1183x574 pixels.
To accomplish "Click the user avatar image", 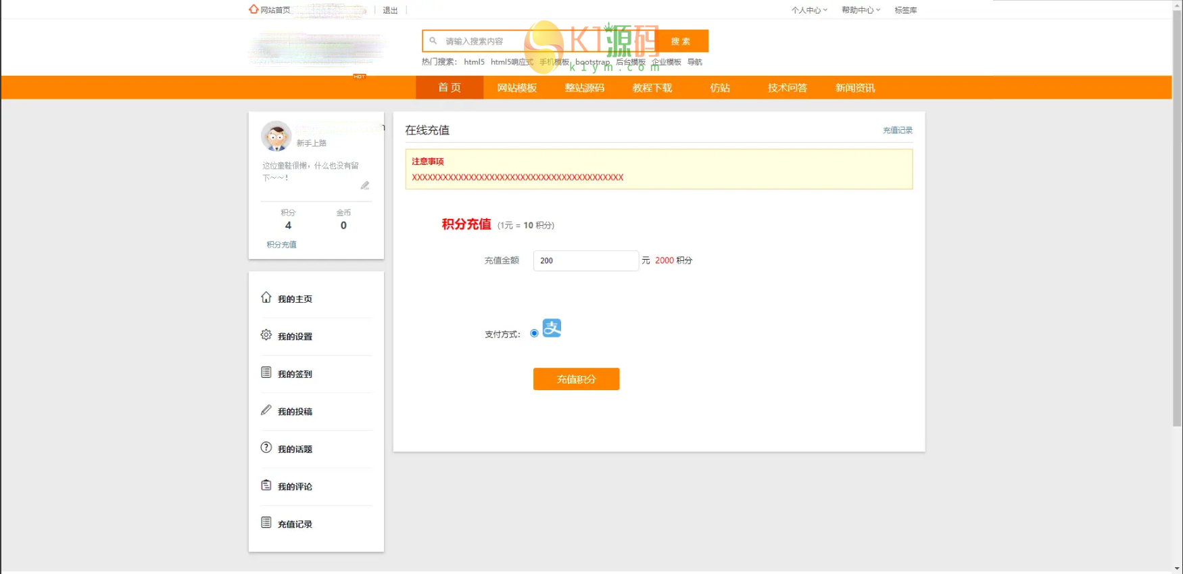I will pos(276,137).
